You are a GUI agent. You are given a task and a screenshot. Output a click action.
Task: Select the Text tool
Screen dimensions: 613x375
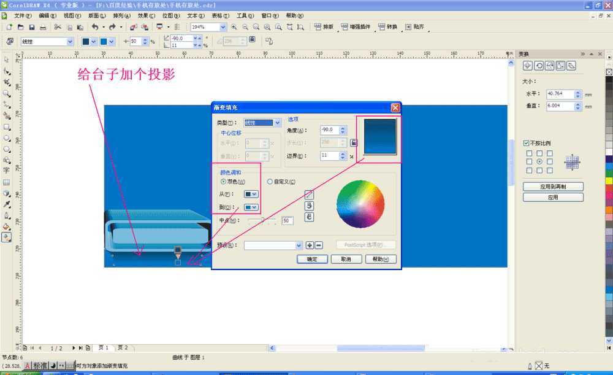pos(7,171)
